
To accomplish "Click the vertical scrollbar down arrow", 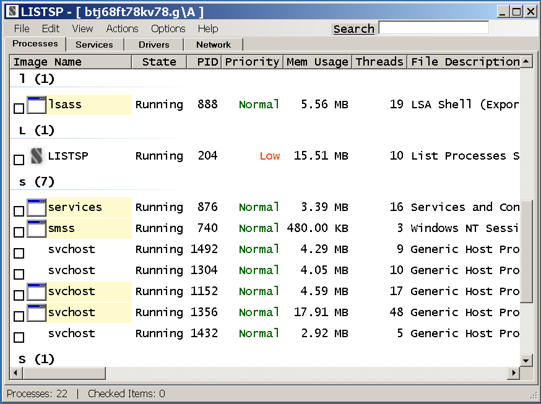I will pos(526,361).
